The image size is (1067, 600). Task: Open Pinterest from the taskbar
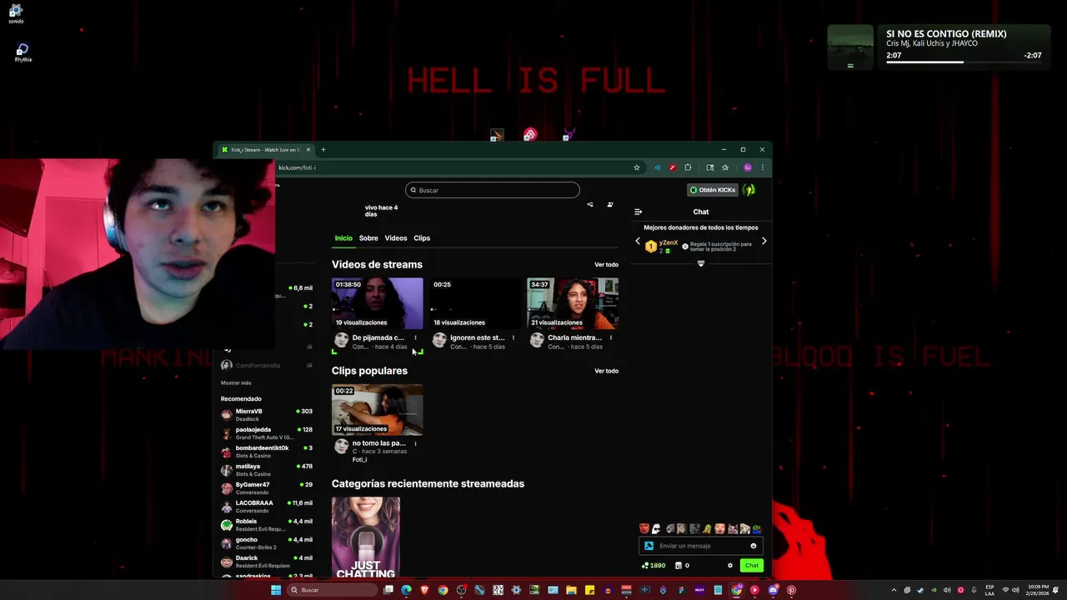click(791, 590)
